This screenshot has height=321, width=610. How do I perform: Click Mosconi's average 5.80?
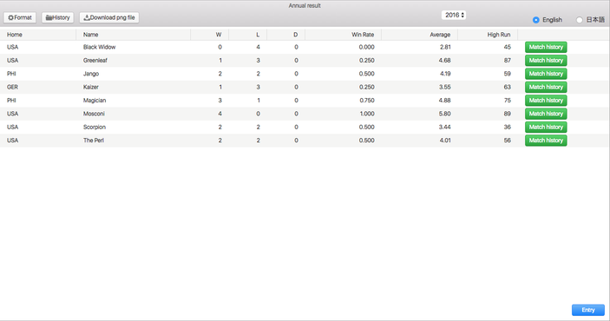(x=444, y=114)
